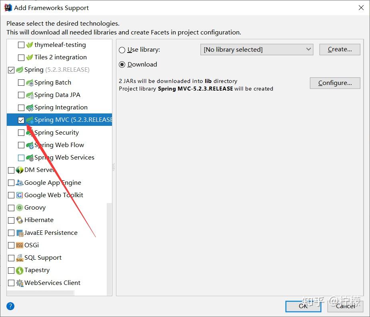This screenshot has height=317, width=370.
Task: Check the Hibernate checkbox
Action: point(11,220)
